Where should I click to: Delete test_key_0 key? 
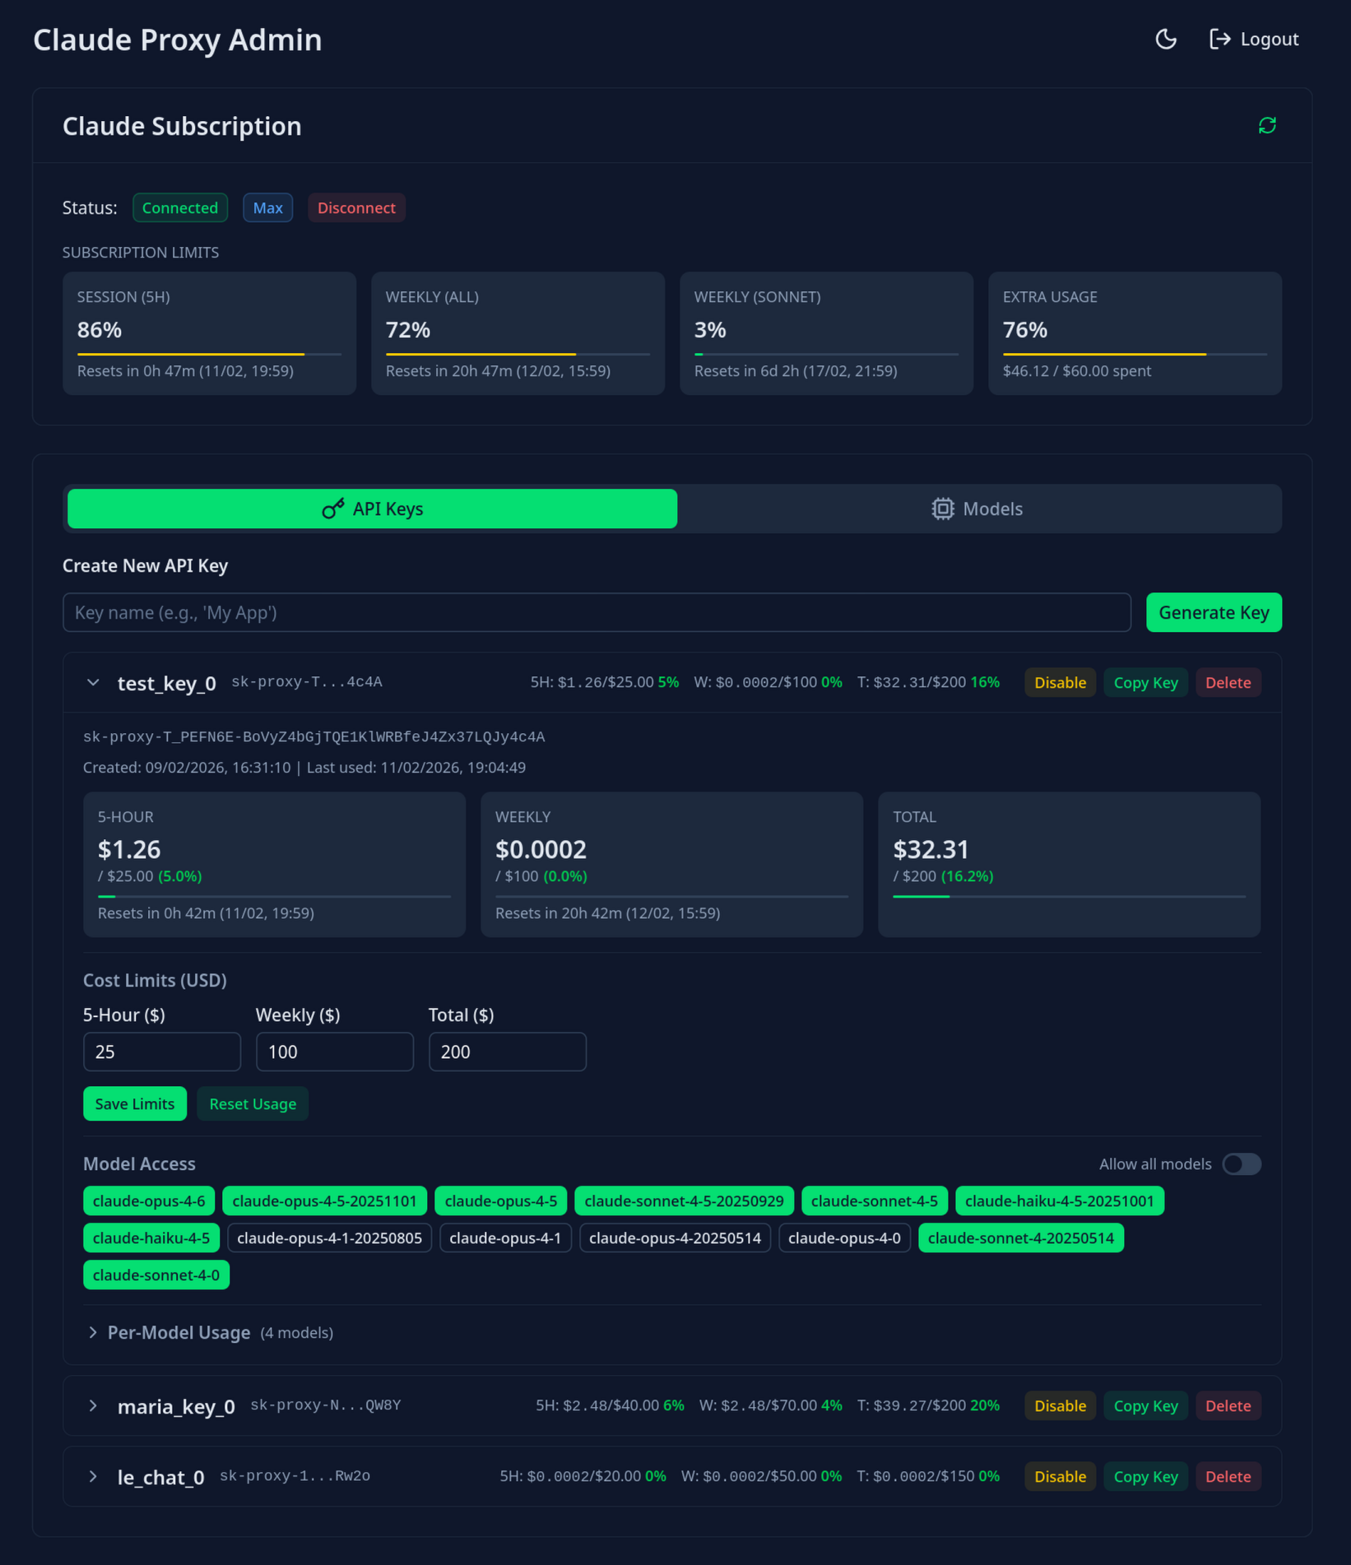(x=1228, y=682)
